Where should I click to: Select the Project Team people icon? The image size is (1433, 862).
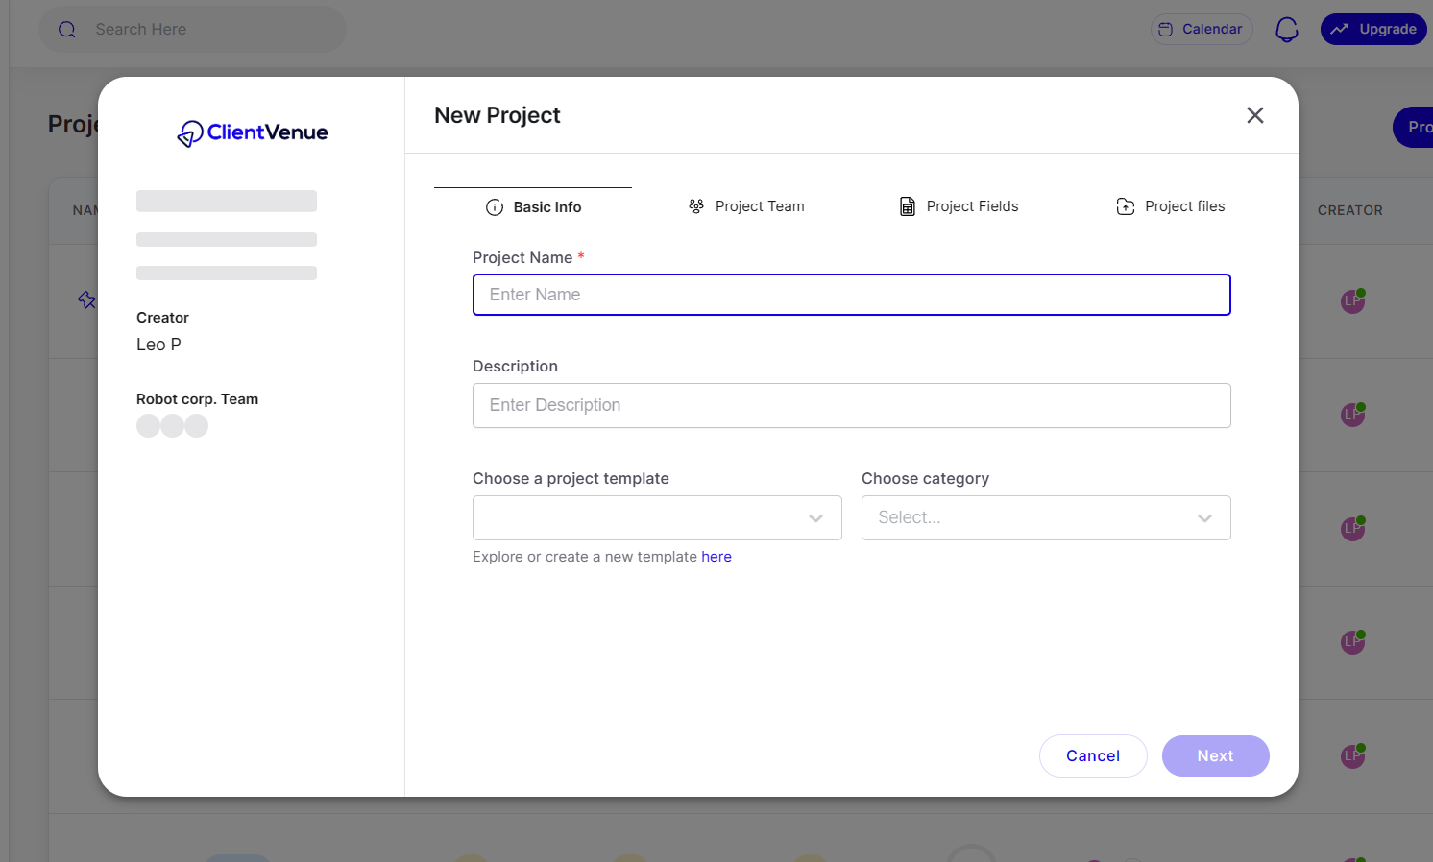pos(695,205)
